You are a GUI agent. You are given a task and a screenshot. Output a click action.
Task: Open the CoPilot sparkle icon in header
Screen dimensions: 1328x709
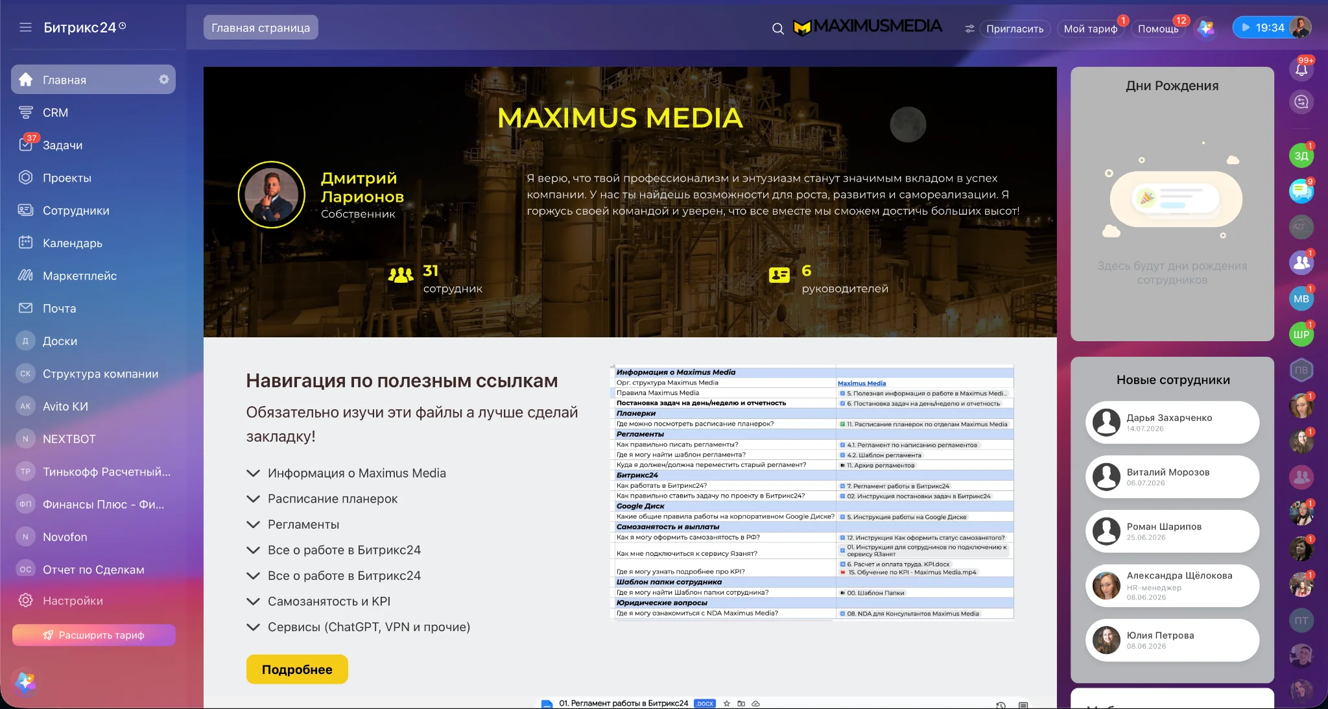(x=1206, y=28)
